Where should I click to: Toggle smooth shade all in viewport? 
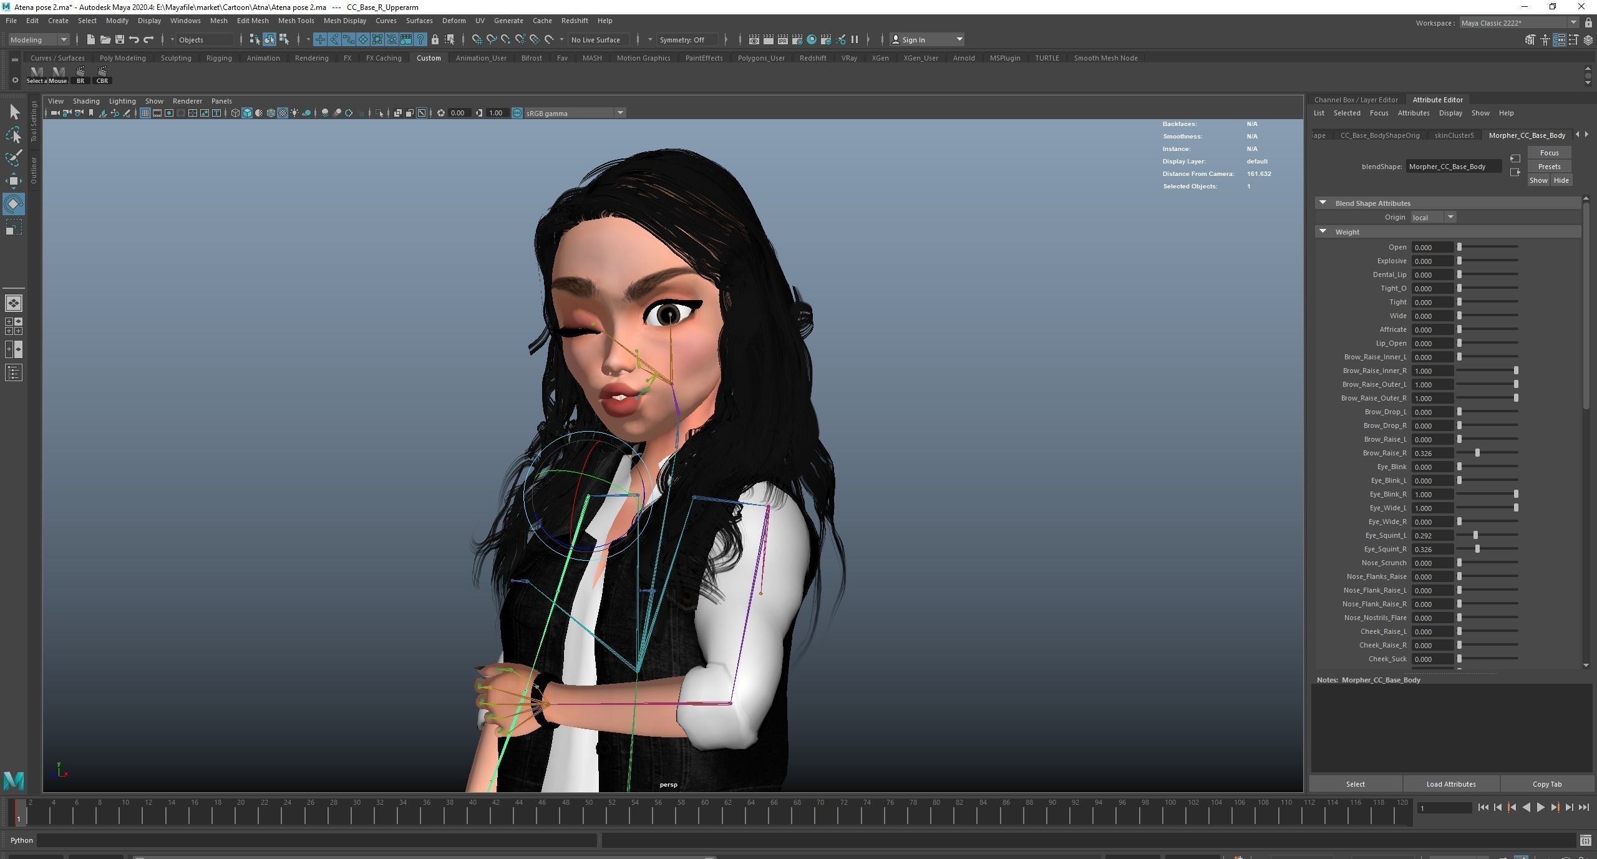(247, 113)
